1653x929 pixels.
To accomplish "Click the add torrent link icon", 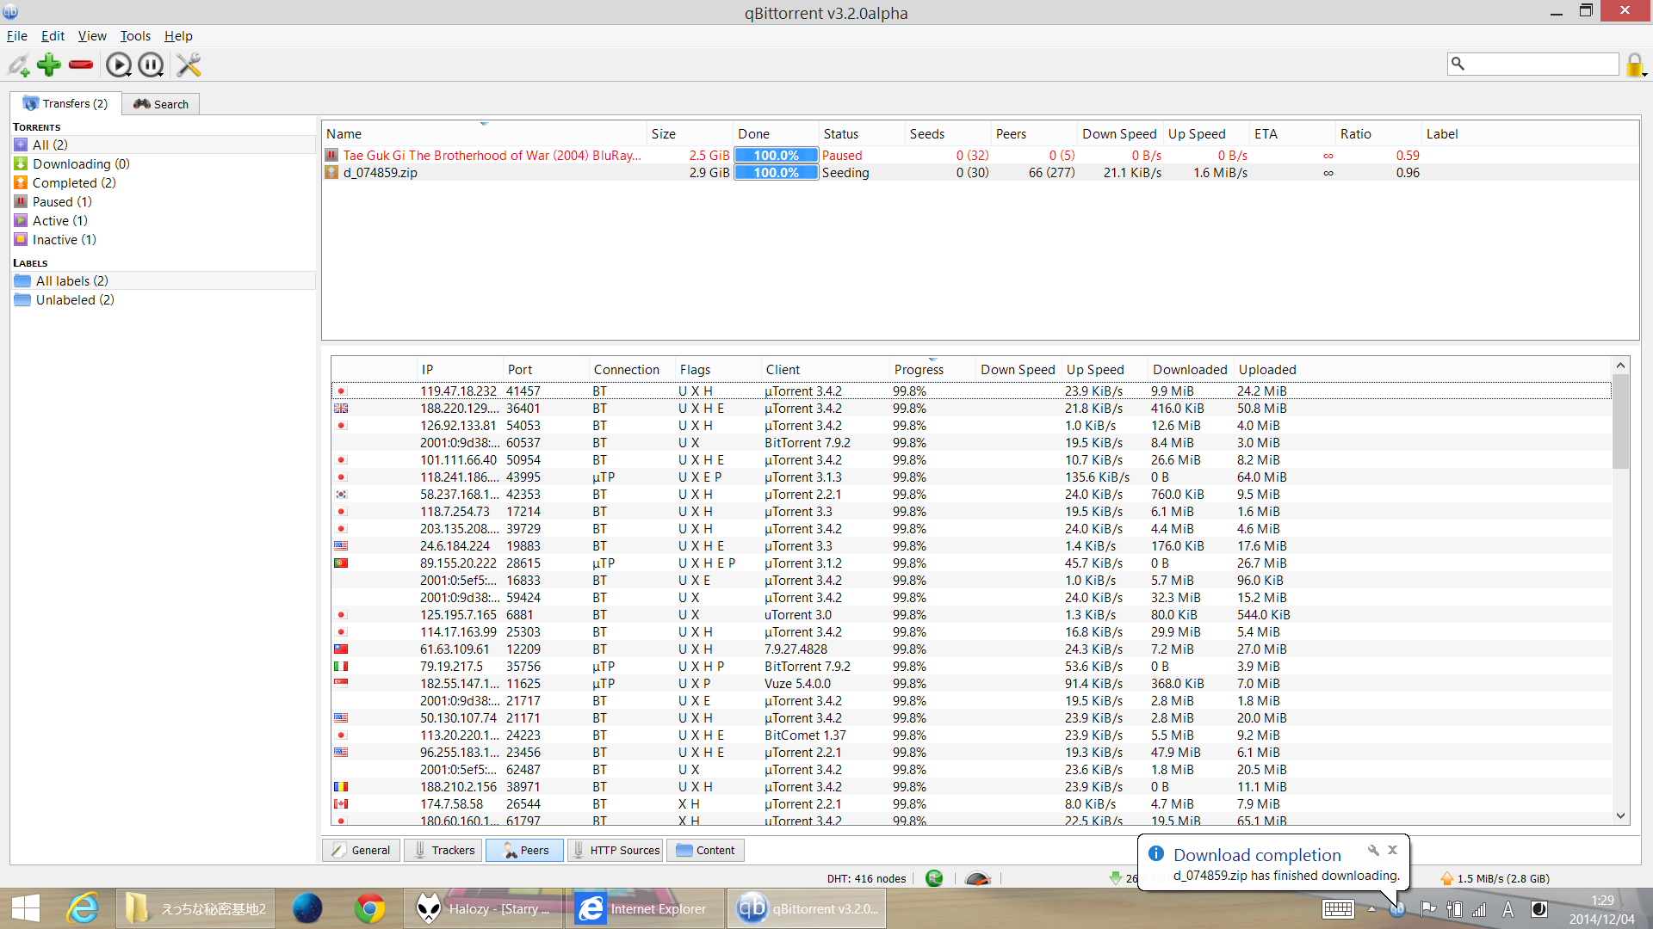I will click(19, 65).
